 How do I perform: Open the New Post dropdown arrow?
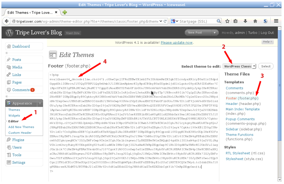(215, 33)
